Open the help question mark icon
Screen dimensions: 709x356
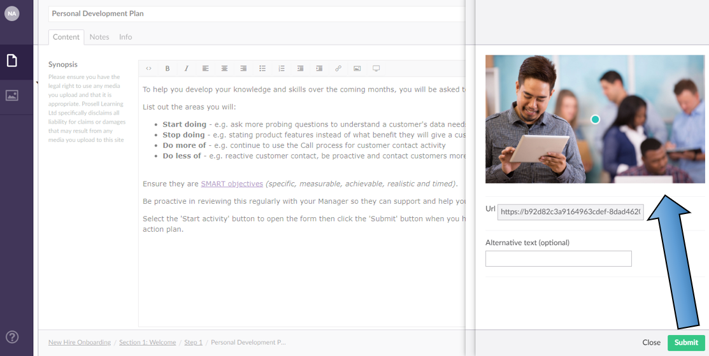click(x=11, y=337)
